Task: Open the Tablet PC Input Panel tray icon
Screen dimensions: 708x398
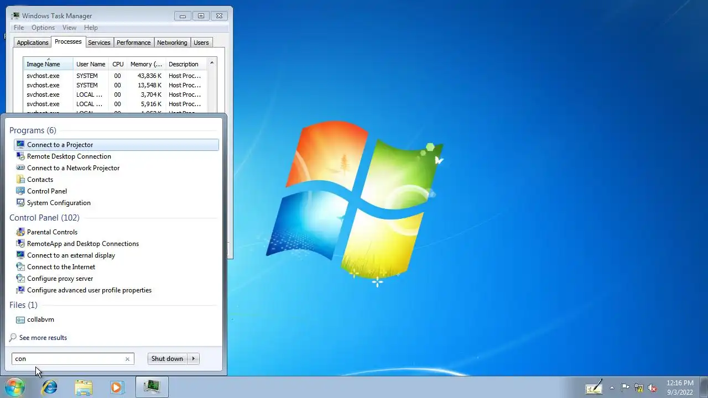Action: [x=594, y=387]
